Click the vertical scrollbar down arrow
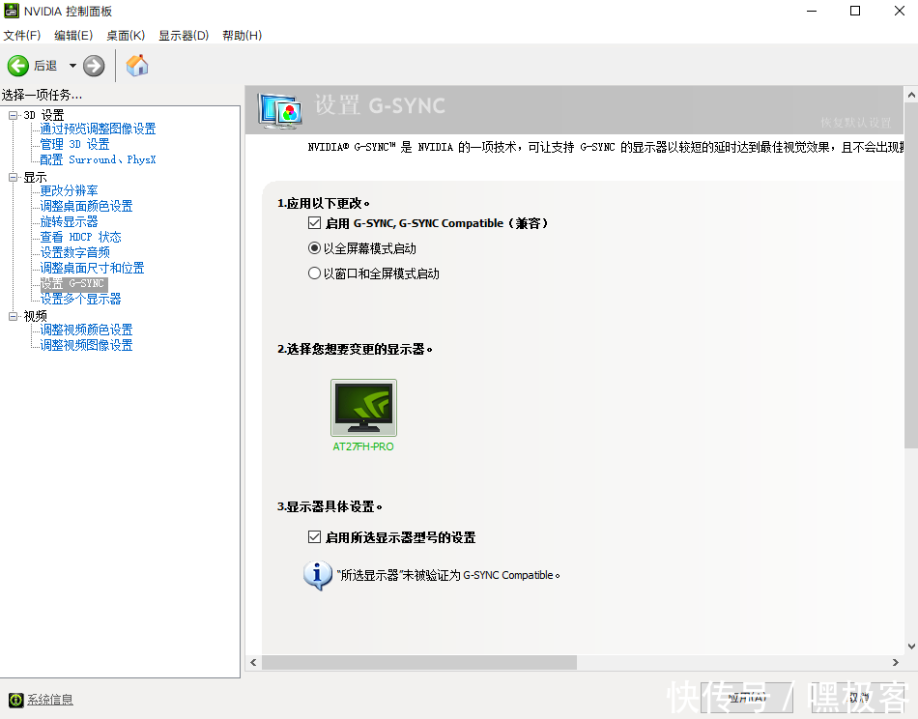 [x=911, y=647]
